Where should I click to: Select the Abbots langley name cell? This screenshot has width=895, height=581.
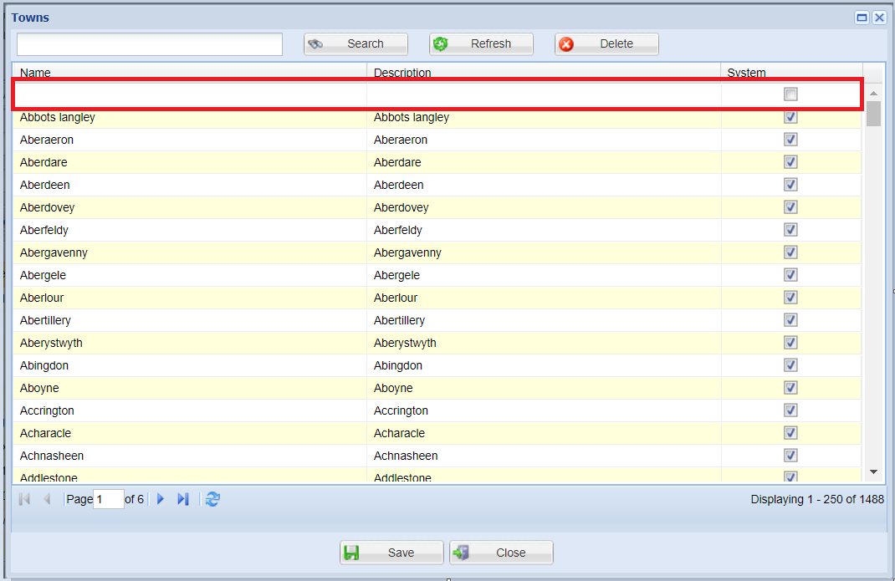pyautogui.click(x=190, y=117)
